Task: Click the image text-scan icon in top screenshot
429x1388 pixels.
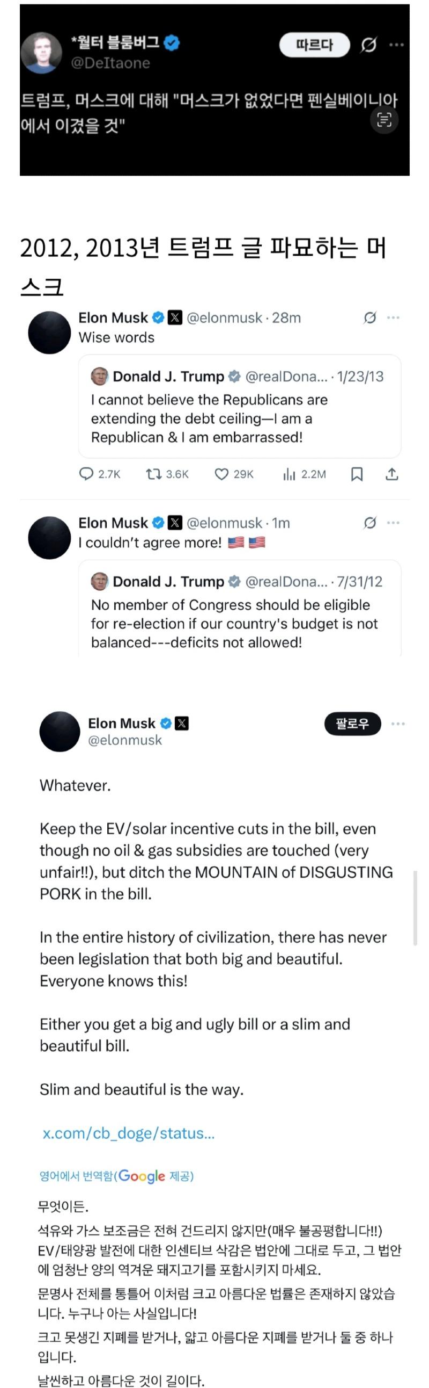Action: click(x=384, y=120)
